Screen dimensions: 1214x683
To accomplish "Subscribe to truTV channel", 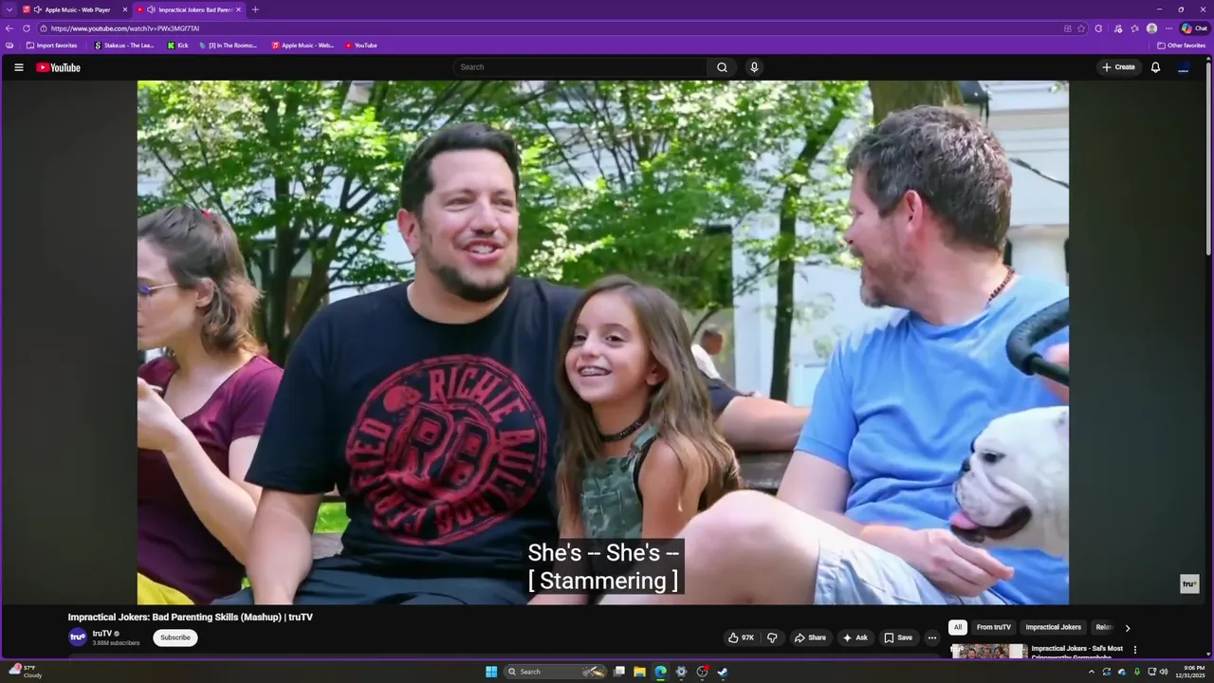I will click(x=175, y=637).
